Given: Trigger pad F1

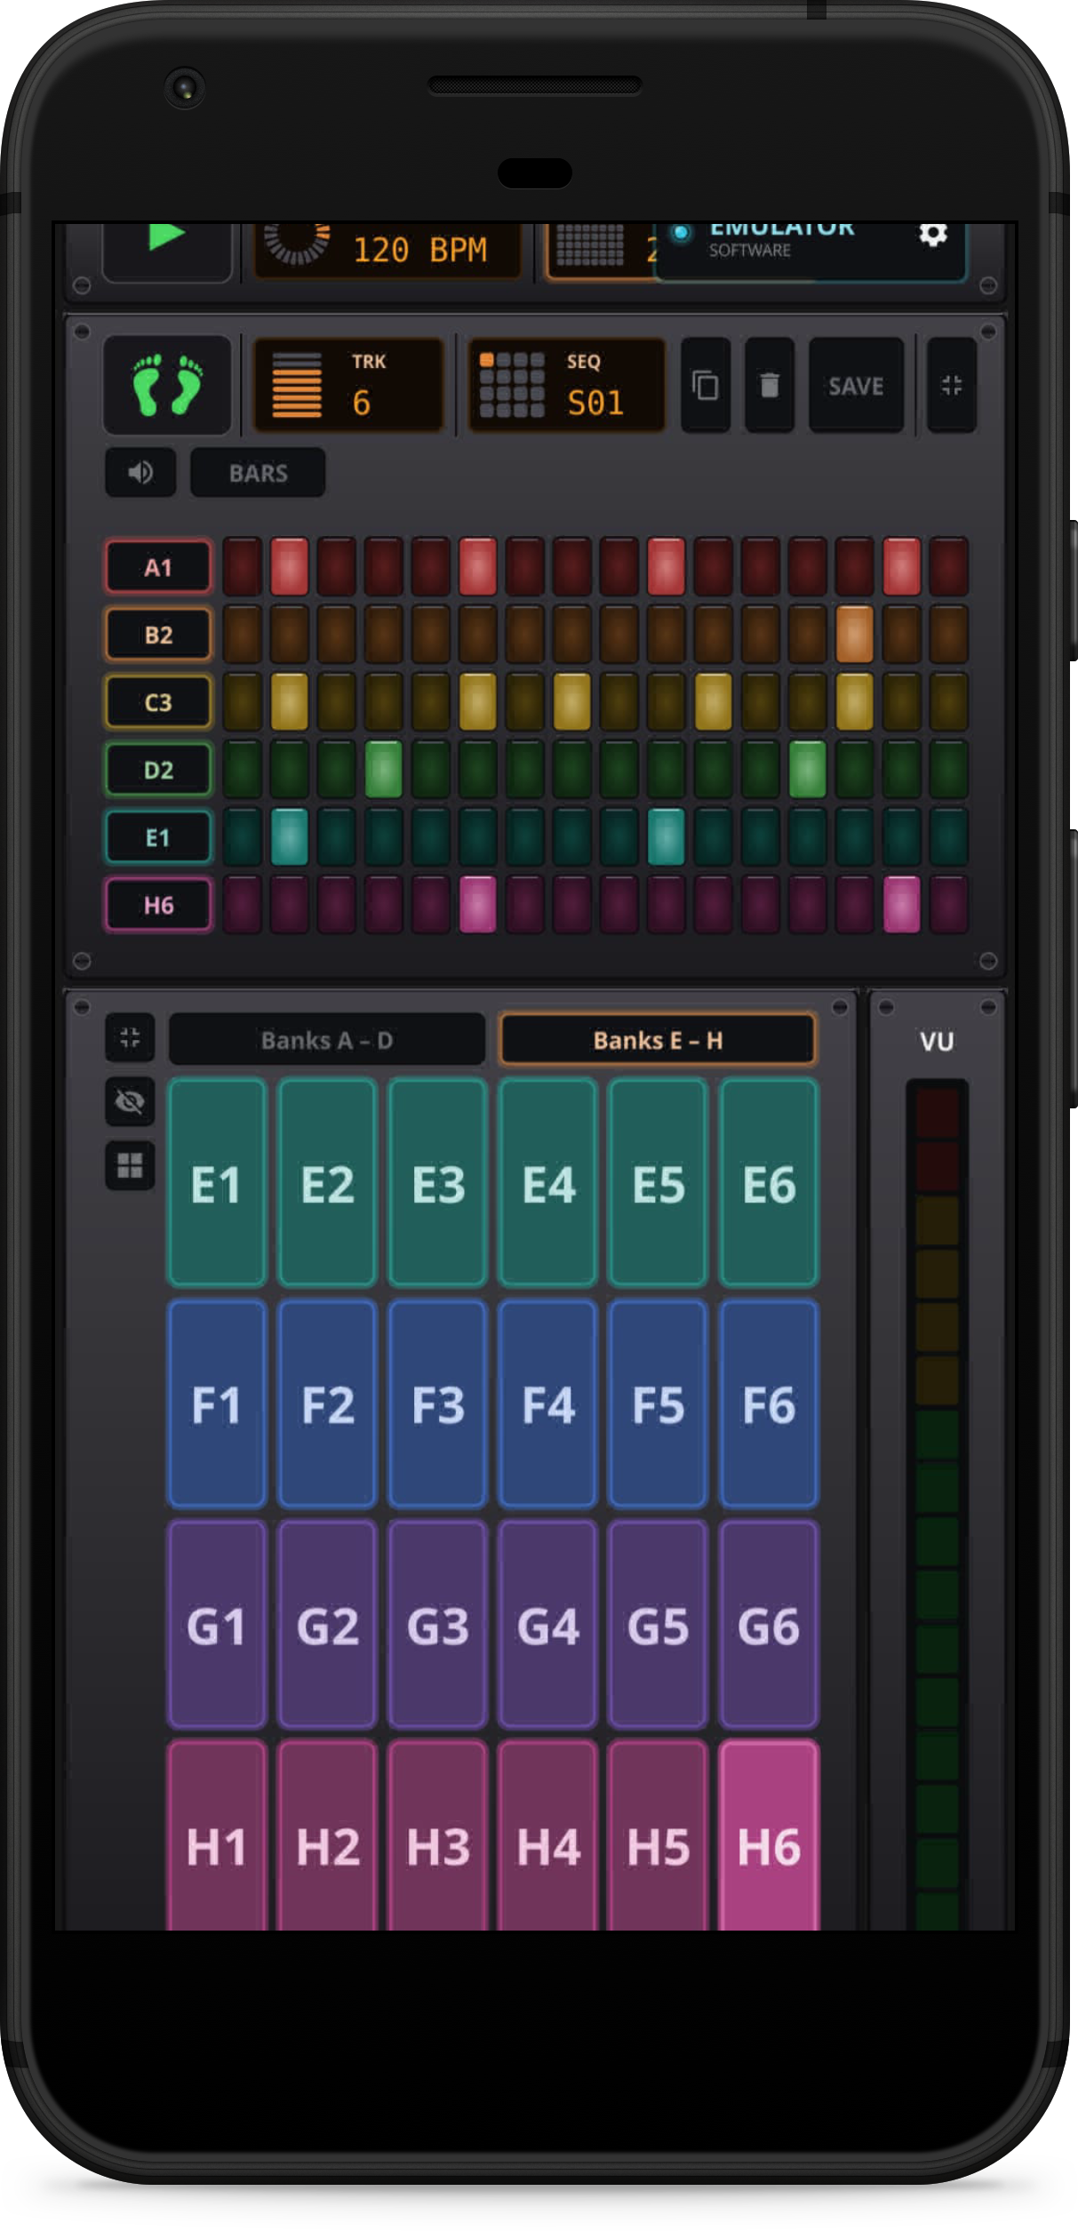Looking at the screenshot, I should 217,1403.
